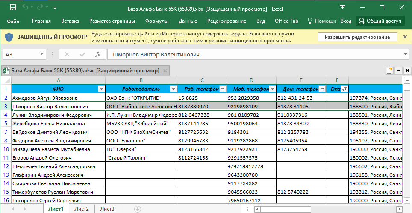The width and height of the screenshot is (412, 213).
Task: Open the Данные ribbon tab
Action: coord(188,21)
